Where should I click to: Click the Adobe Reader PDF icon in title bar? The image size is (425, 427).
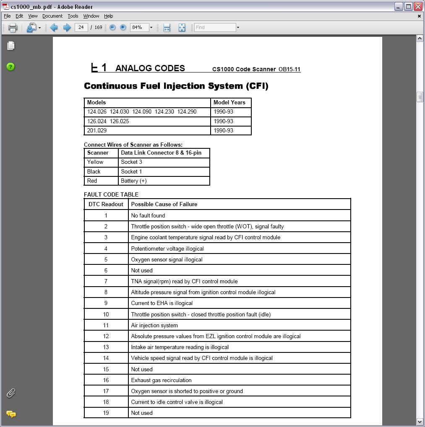6,6
